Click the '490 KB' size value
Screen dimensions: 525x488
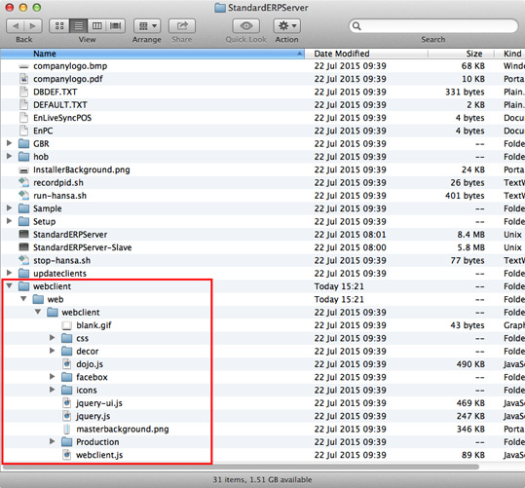[470, 364]
